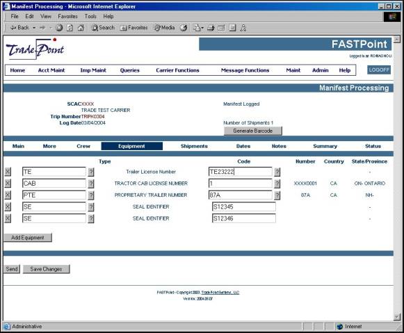
Task: Open the Favorites toolbar button
Action: (134, 28)
